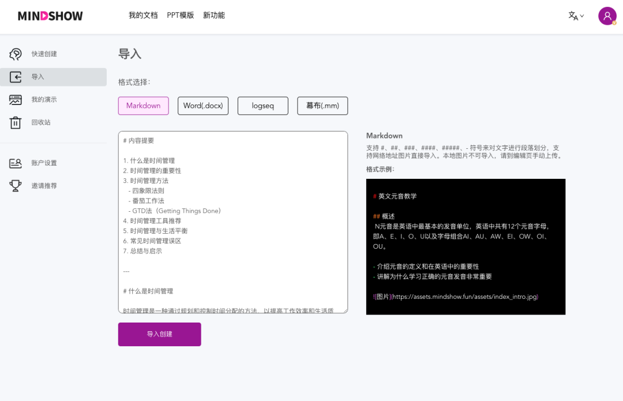
Task: Expand the language dropdown chevron
Action: pos(582,16)
